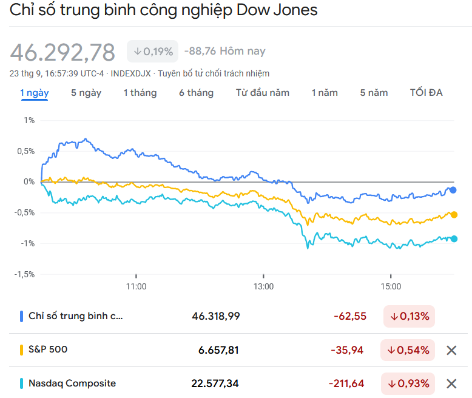Open the 6 tháng range tab
This screenshot has width=472, height=398.
pos(196,93)
